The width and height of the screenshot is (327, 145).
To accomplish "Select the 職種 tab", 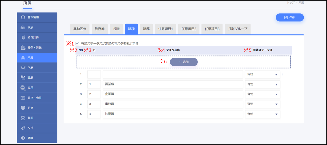I will 131,29.
